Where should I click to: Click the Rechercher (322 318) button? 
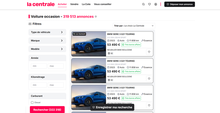point(47,110)
